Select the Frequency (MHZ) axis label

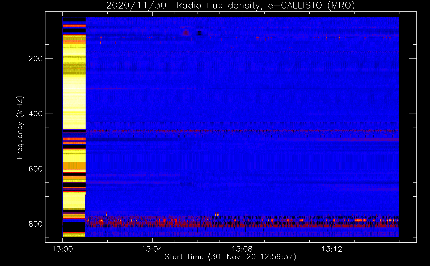[20, 128]
